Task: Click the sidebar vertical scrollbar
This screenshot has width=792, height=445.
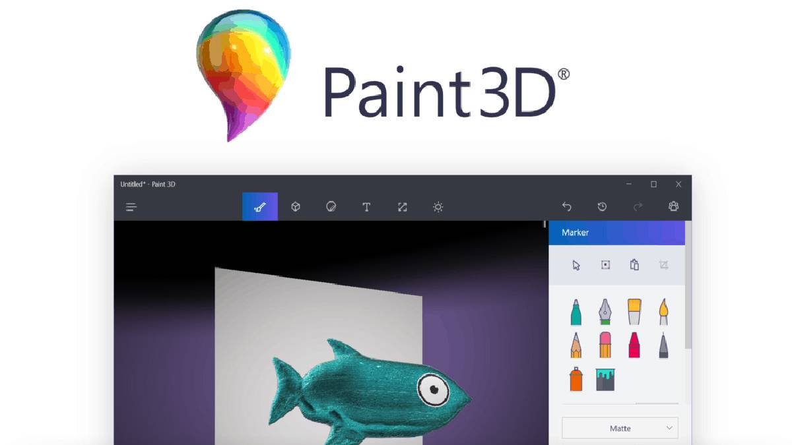Action: point(688,284)
